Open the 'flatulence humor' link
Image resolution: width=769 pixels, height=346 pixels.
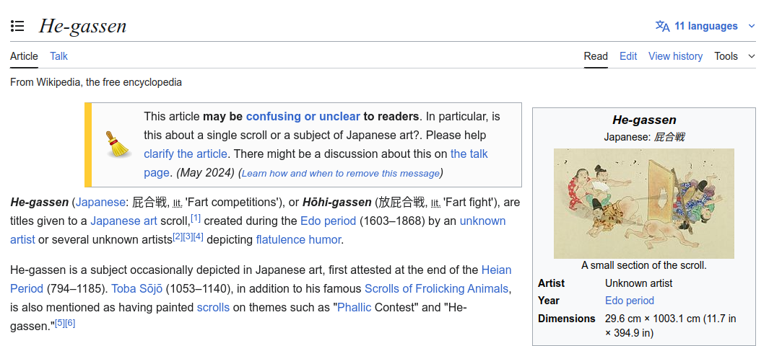point(298,240)
